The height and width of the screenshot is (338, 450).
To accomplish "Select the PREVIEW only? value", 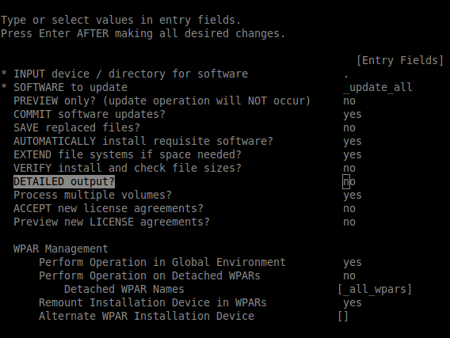I will [x=349, y=101].
